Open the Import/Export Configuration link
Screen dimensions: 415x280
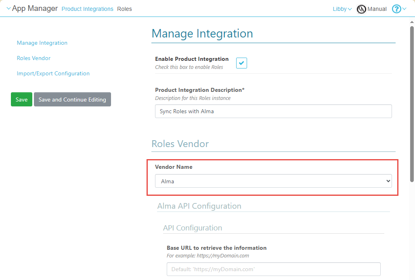(53, 73)
